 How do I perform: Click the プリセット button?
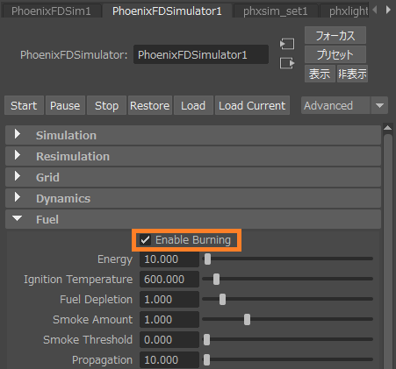[335, 54]
